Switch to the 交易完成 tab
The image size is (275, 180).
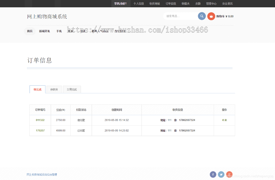coord(72,89)
